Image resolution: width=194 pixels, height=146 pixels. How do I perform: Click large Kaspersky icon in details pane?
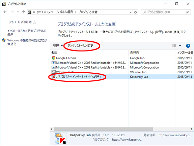tap(60, 139)
